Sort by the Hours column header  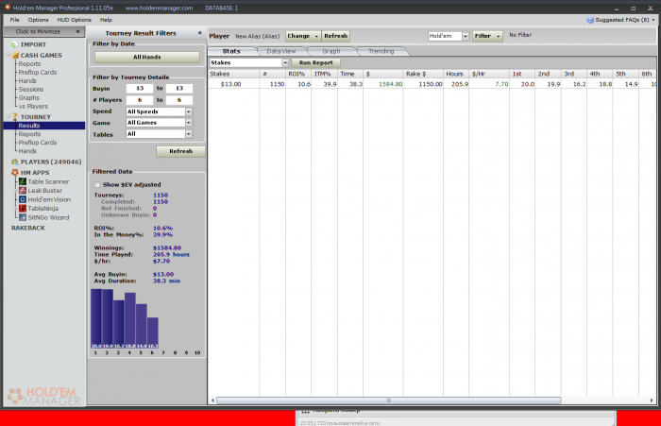tap(456, 74)
